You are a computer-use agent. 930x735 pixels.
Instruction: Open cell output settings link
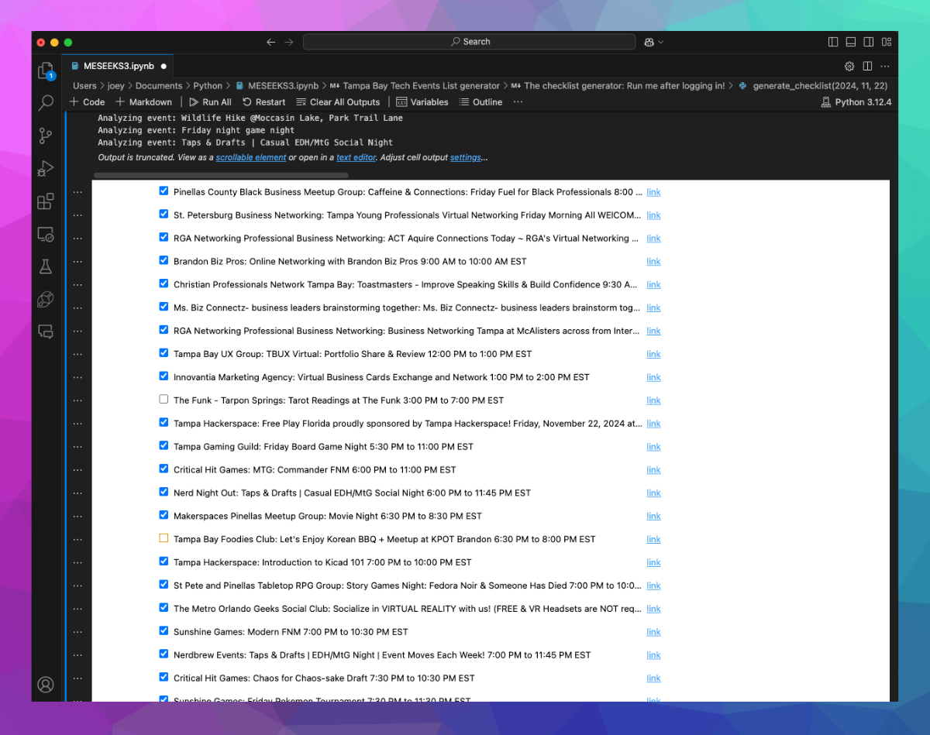tap(466, 158)
